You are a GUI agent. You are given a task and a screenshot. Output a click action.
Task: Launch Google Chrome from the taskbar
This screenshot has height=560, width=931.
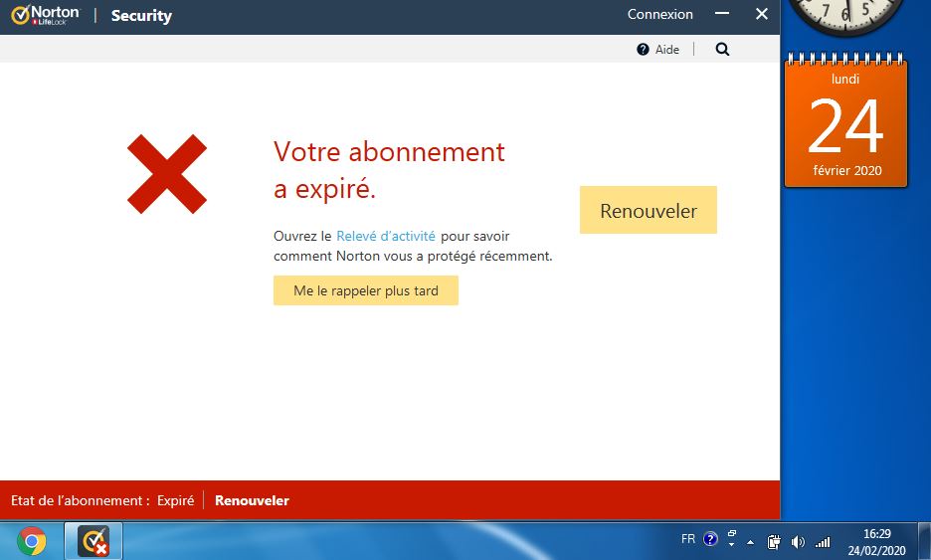point(32,541)
